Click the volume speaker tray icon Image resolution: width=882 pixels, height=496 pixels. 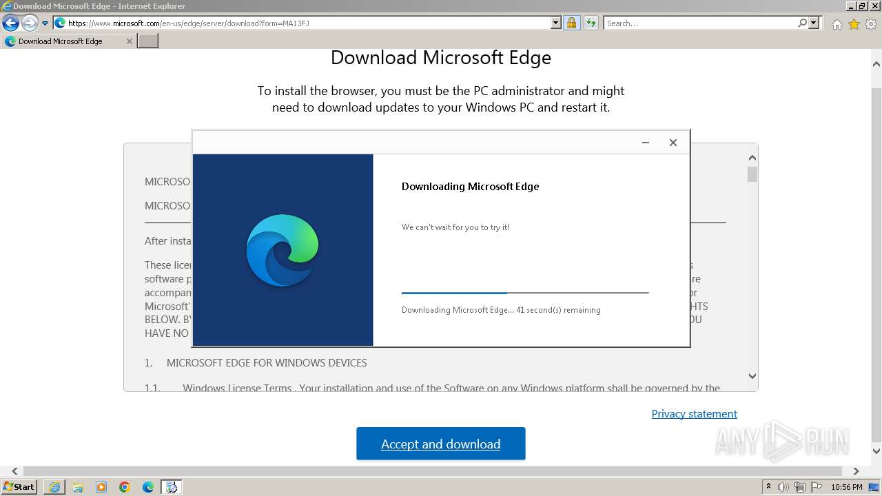tap(784, 487)
